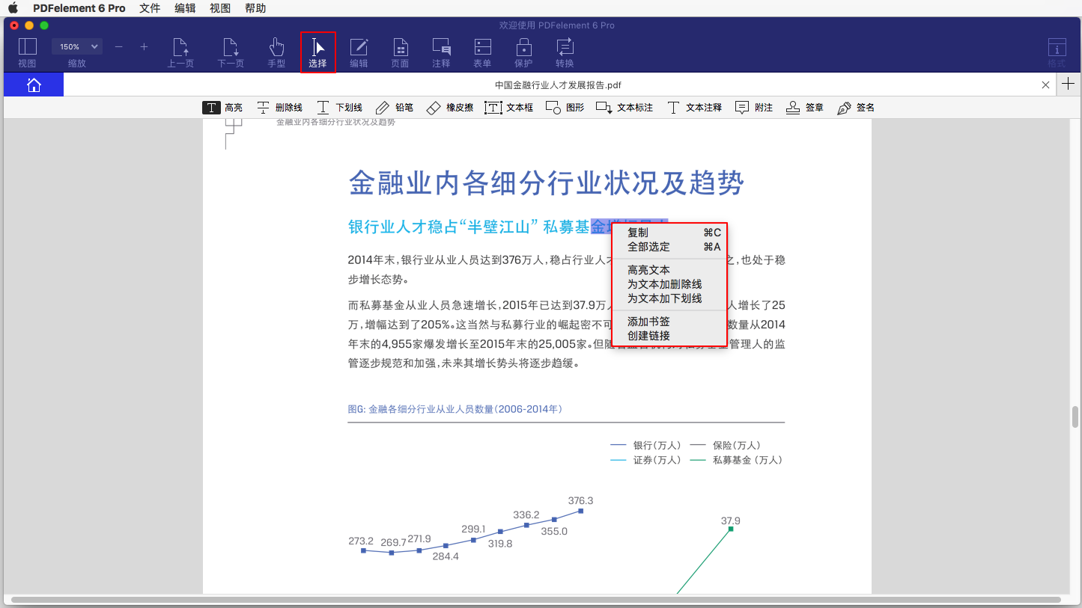Open the Edit (编辑) tool

[359, 52]
